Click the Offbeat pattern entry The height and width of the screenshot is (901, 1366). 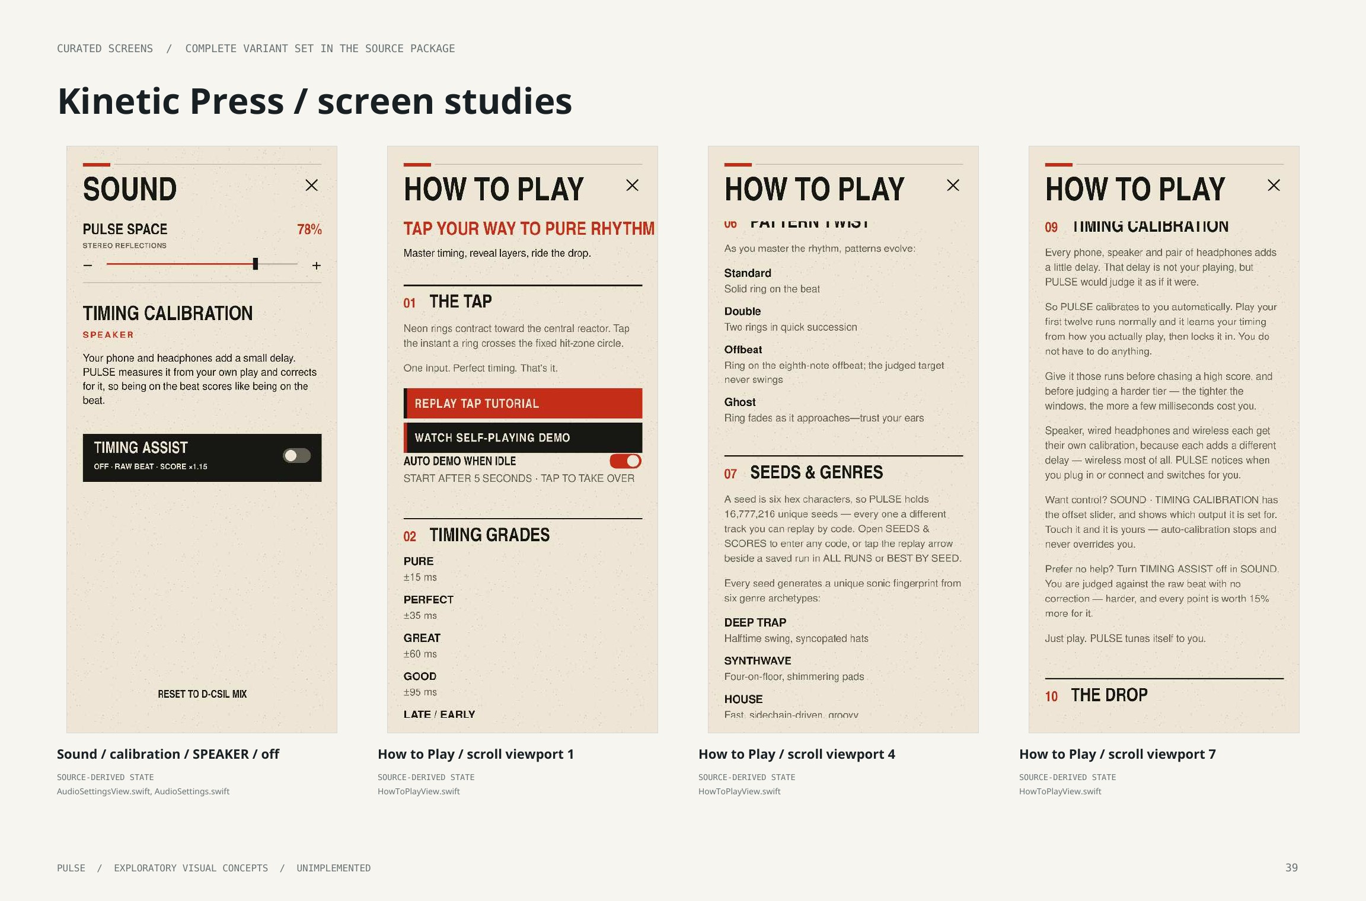tap(834, 365)
